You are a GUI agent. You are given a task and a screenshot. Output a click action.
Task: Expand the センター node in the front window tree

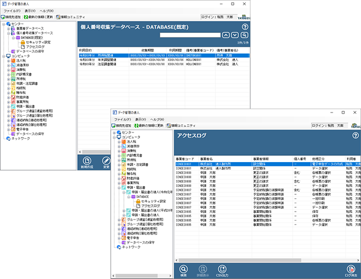point(114,133)
